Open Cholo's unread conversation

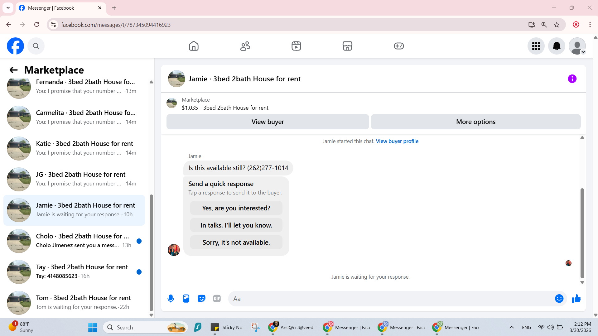(74, 241)
